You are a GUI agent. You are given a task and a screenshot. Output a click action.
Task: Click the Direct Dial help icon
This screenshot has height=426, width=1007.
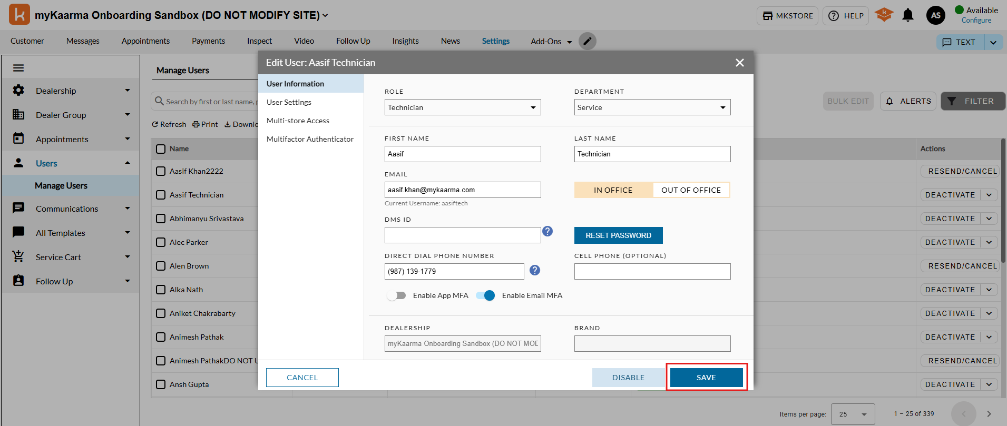pyautogui.click(x=535, y=270)
